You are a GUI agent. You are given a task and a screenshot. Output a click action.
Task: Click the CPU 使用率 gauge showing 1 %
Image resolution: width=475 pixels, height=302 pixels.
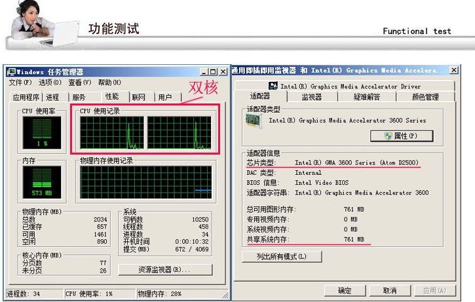click(x=42, y=132)
